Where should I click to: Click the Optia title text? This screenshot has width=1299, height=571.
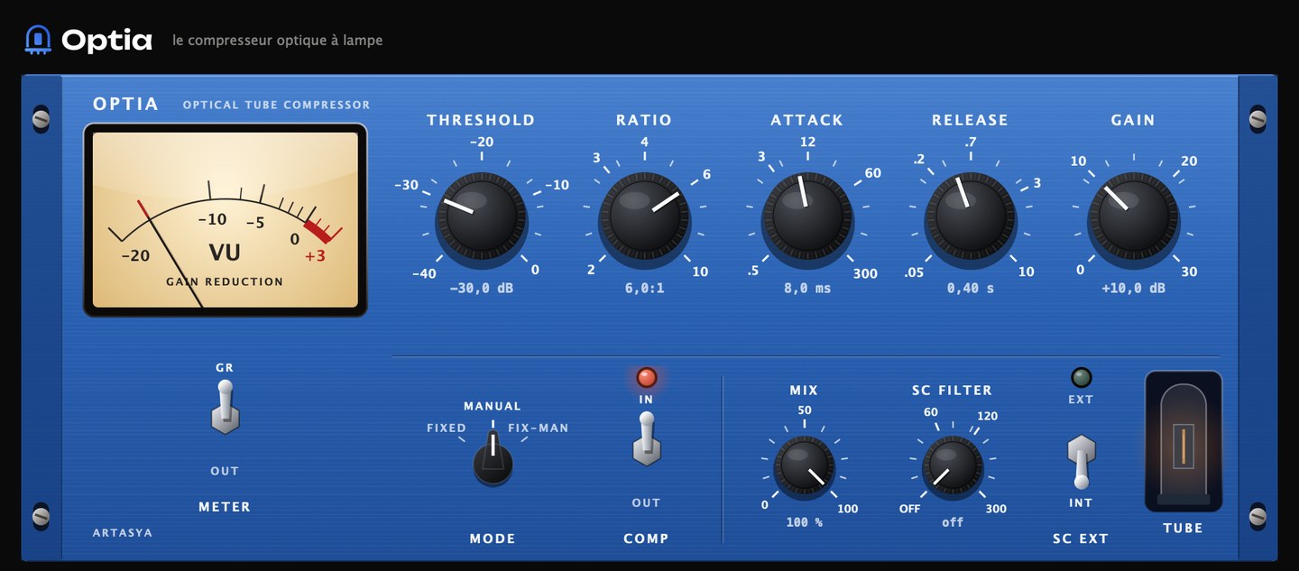click(106, 40)
